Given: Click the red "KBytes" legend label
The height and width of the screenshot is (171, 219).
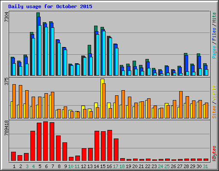Looking at the screenshot, I should click(214, 153).
